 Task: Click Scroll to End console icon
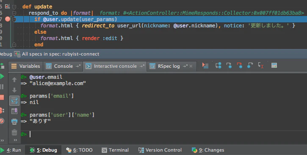(14, 111)
